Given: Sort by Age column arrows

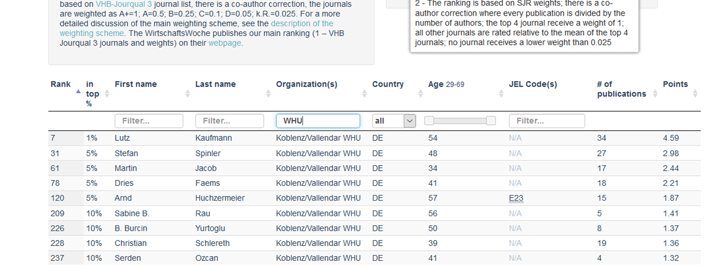Looking at the screenshot, I should click(x=501, y=94).
